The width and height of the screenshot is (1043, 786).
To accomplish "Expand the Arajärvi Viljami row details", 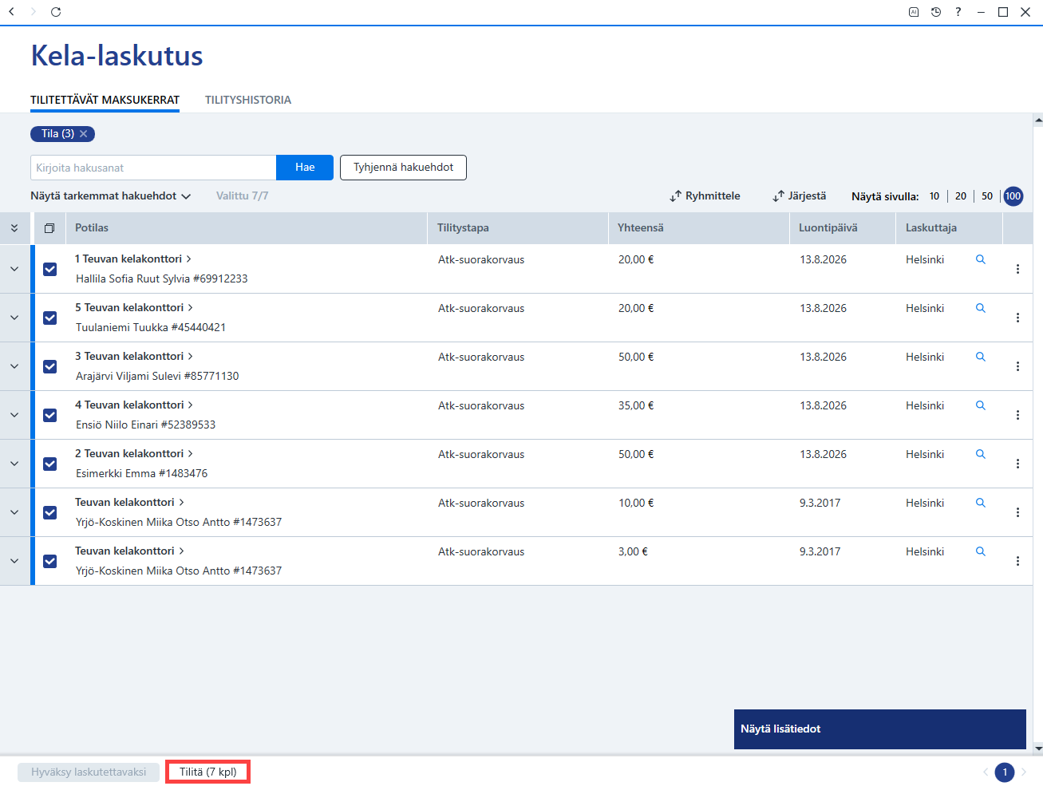I will click(x=14, y=366).
